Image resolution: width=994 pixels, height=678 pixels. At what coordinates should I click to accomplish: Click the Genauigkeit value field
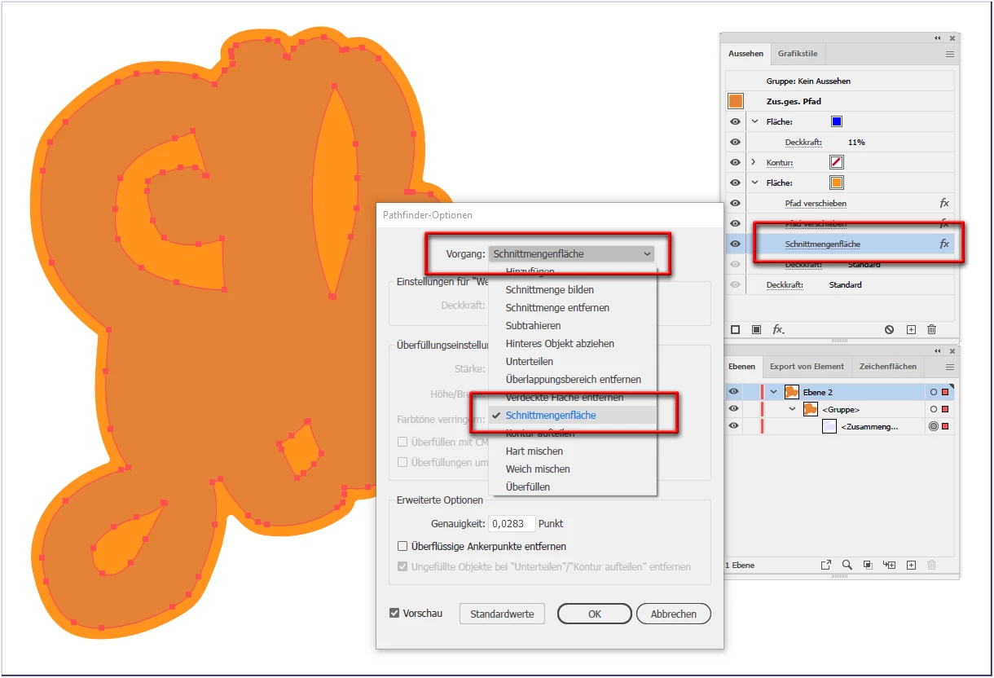click(512, 523)
